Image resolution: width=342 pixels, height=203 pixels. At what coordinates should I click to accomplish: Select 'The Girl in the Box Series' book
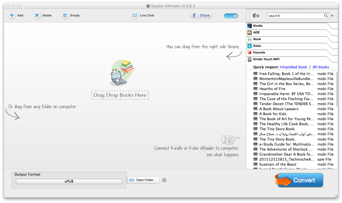(293, 84)
